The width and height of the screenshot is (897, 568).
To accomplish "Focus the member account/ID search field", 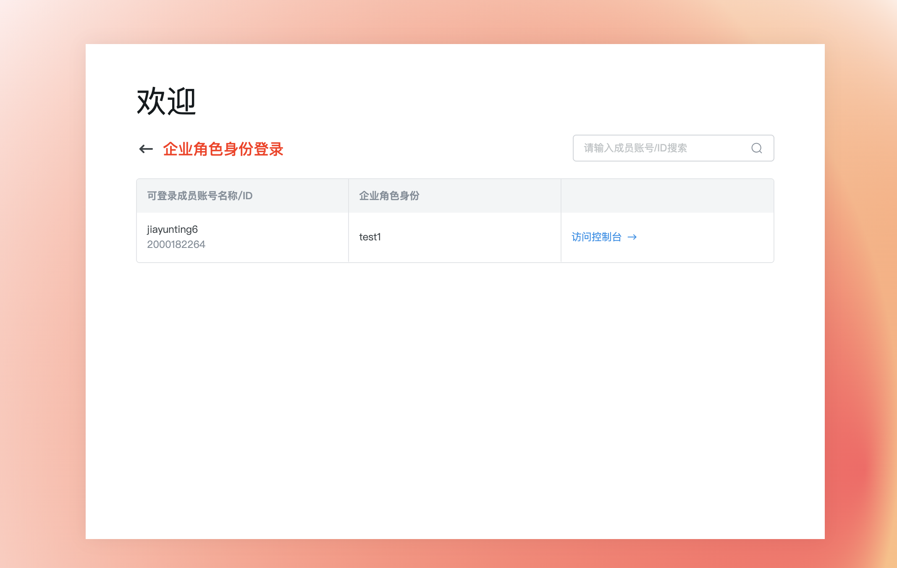I will [x=664, y=148].
